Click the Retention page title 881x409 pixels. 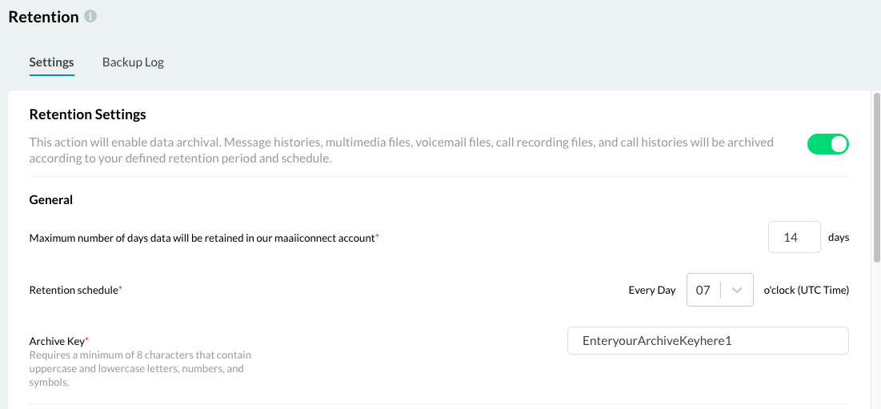tap(44, 17)
